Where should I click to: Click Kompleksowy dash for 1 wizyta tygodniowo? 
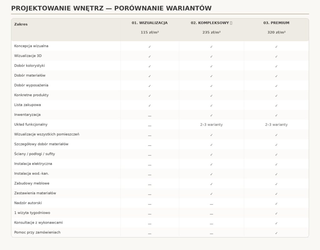point(212,214)
